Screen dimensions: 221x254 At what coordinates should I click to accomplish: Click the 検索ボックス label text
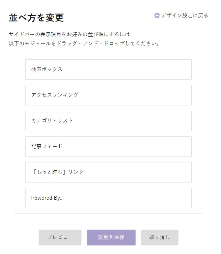click(47, 69)
